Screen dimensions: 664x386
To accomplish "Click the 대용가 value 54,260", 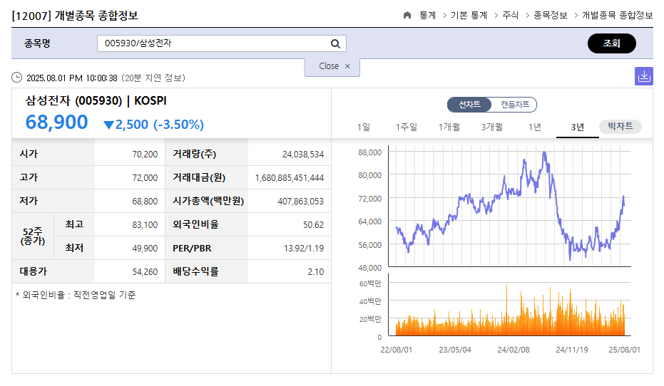I will (x=145, y=272).
